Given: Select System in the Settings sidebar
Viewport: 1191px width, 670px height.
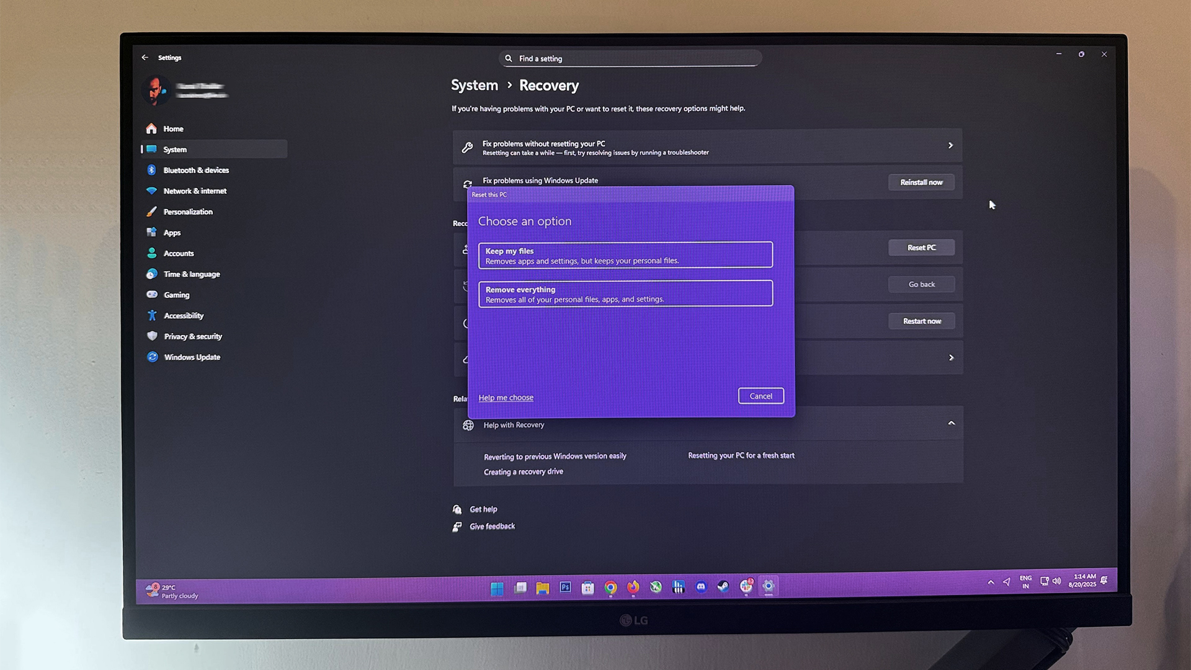Looking at the screenshot, I should [x=213, y=150].
